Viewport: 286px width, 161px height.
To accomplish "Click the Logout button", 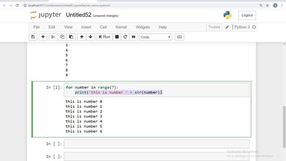I will coord(247,15).
